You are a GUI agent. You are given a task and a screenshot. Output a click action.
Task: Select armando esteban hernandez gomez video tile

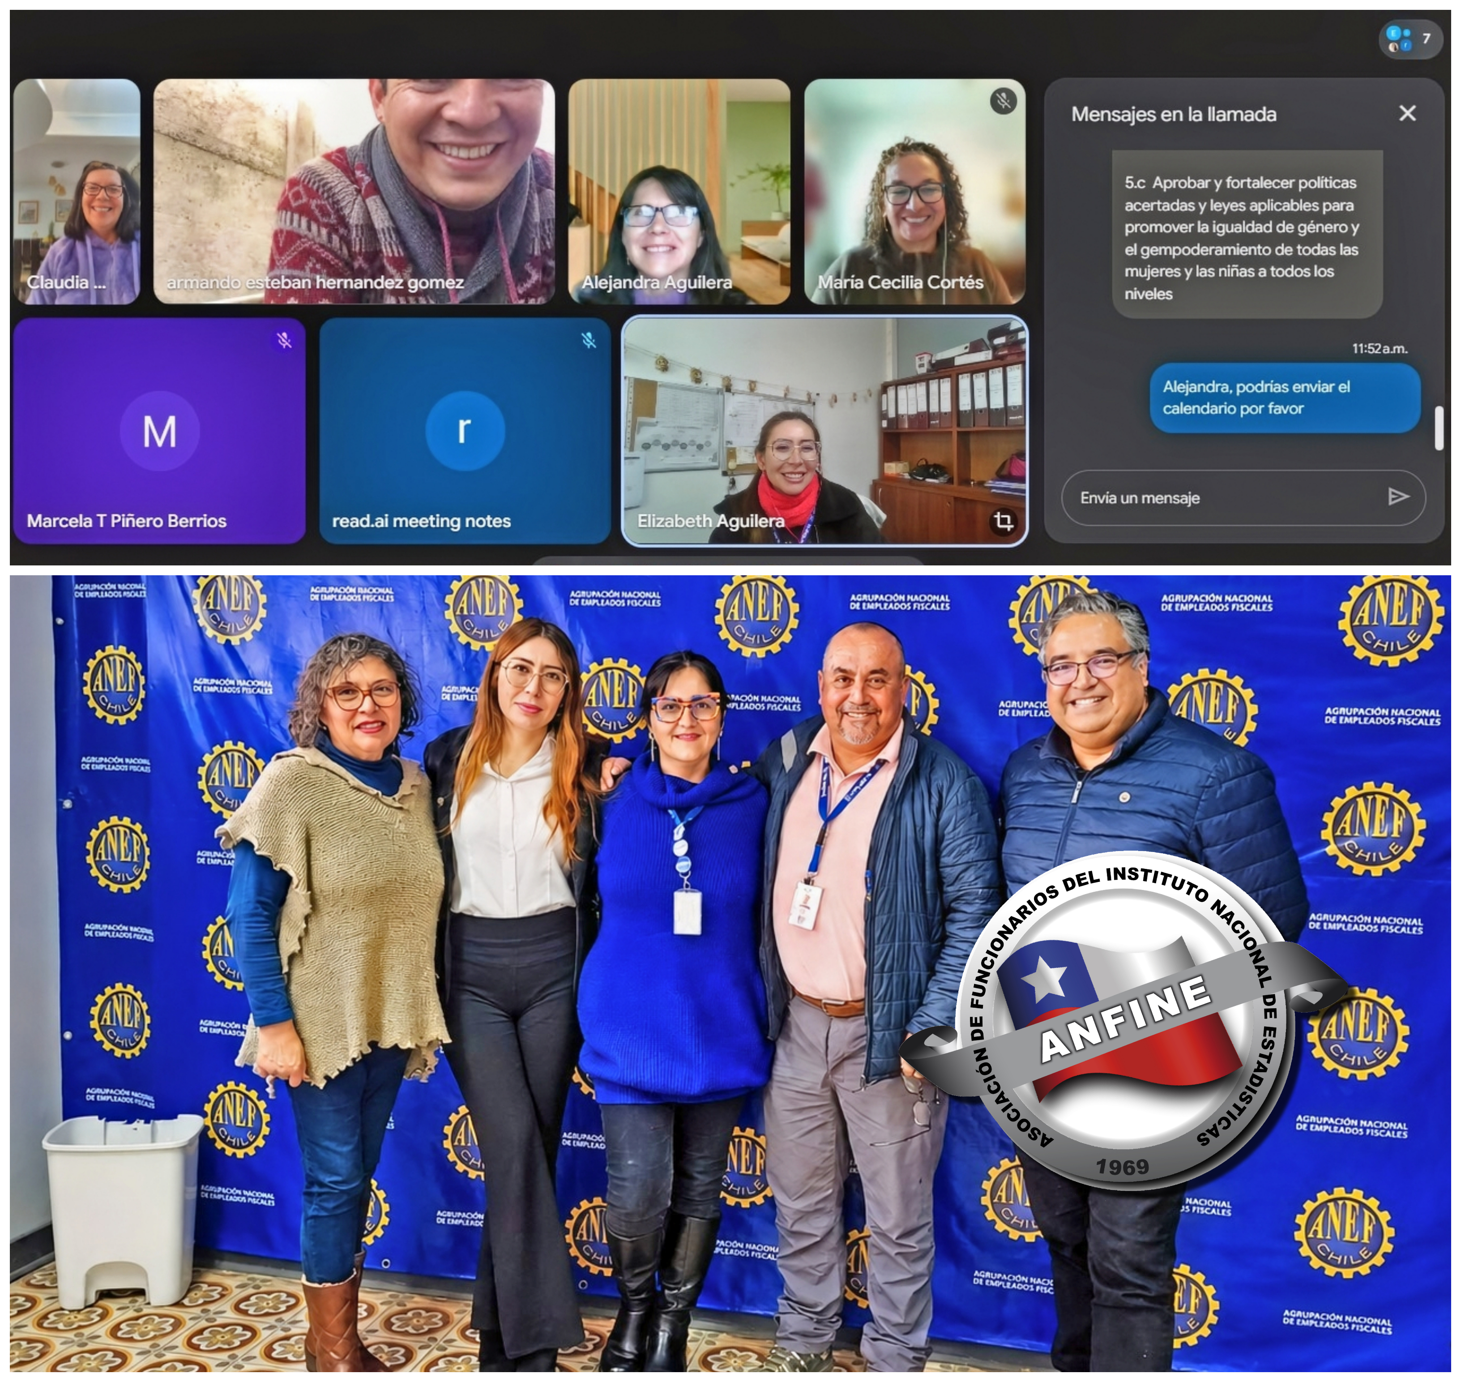(x=354, y=192)
